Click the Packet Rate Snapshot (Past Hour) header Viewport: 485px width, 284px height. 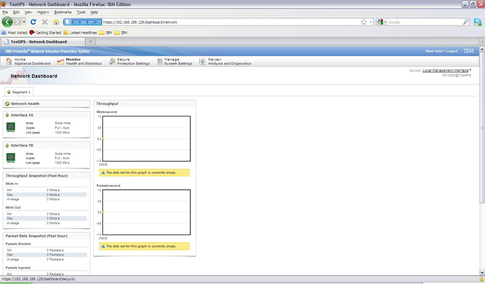pyautogui.click(x=36, y=236)
